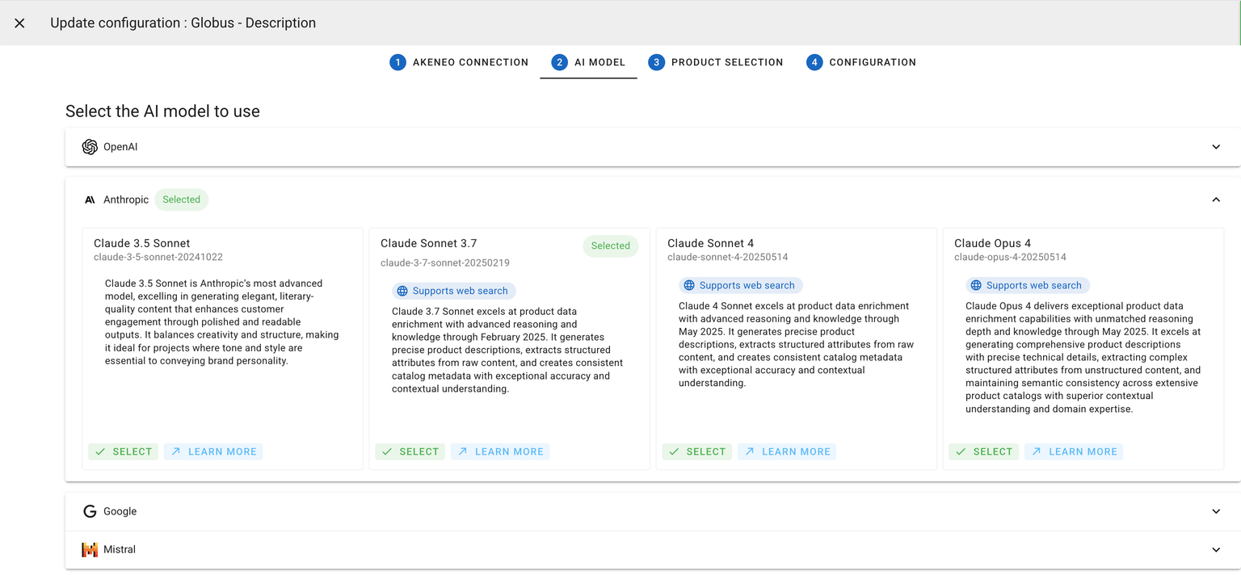Click arrow icon on Claude Sonnet 4 Learn More

pos(749,451)
